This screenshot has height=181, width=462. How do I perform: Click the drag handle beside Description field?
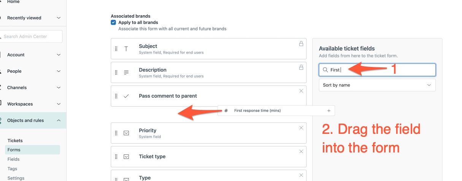click(x=116, y=73)
